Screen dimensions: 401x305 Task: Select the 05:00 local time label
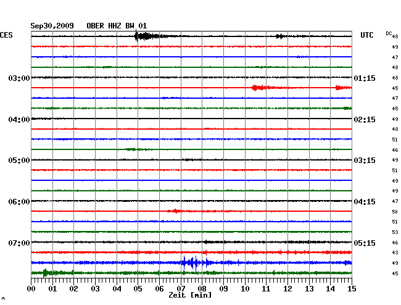[x=19, y=160]
